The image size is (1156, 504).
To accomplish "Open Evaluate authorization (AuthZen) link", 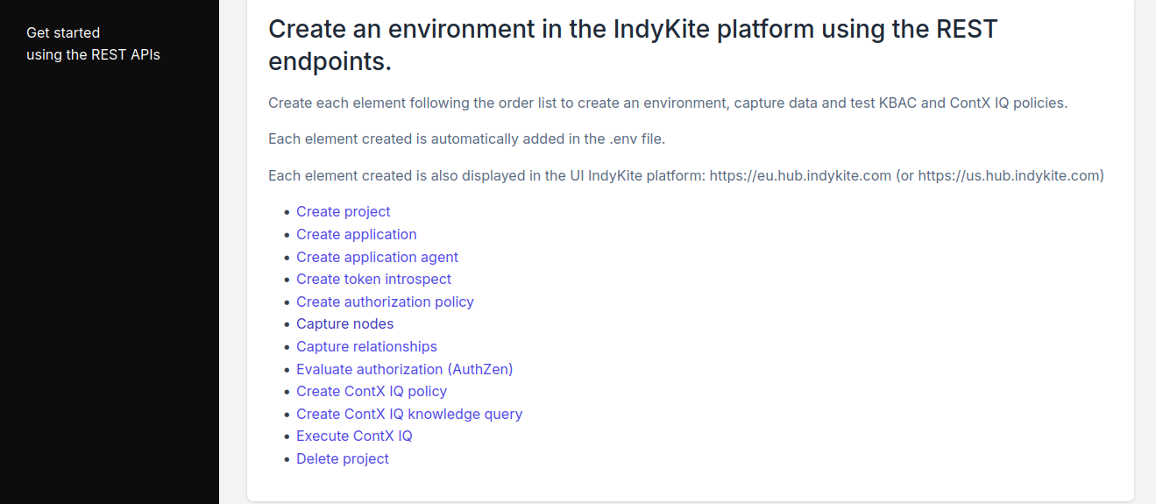I will click(404, 369).
